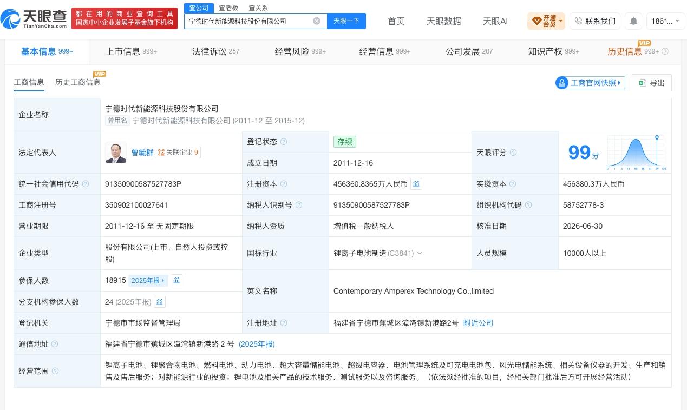The image size is (687, 410).
Task: Open legal representative 曾毓群 link
Action: pyautogui.click(x=142, y=153)
